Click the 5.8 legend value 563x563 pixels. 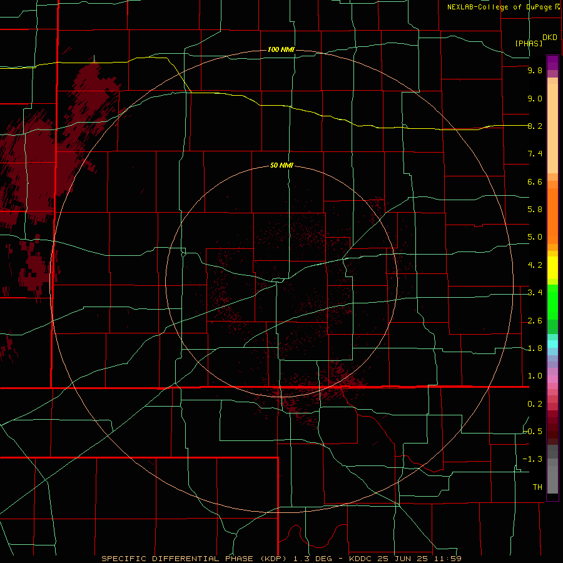pyautogui.click(x=535, y=210)
